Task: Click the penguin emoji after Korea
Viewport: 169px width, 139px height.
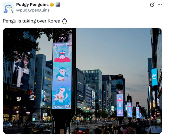Action: click(64, 21)
